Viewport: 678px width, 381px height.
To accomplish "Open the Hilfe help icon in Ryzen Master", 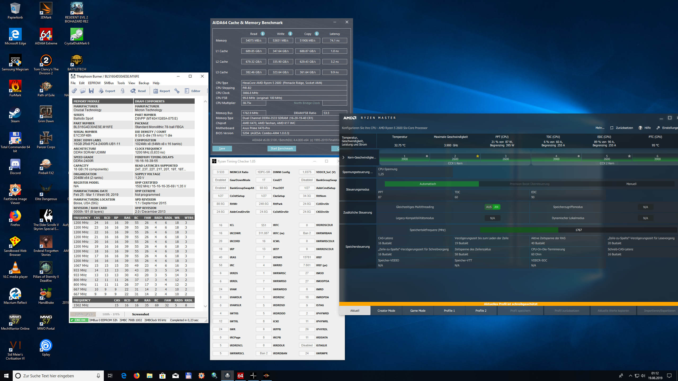I will point(640,128).
